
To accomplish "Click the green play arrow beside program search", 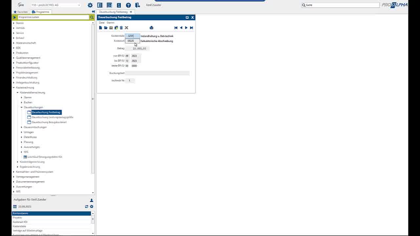I will pyautogui.click(x=14, y=17).
